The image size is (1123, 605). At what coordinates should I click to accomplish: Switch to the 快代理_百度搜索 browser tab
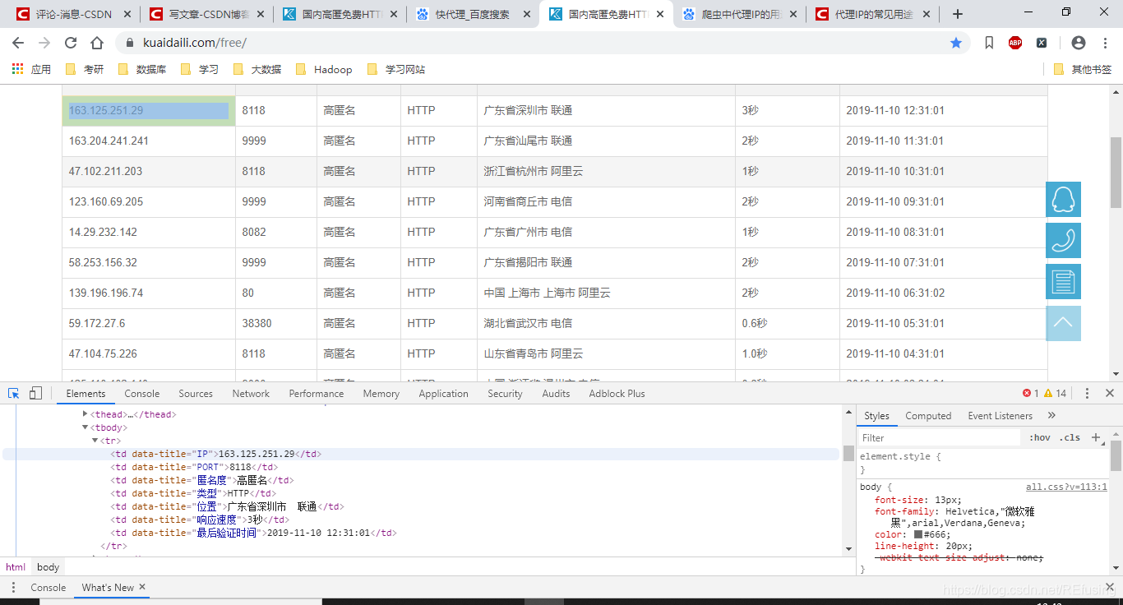point(473,14)
